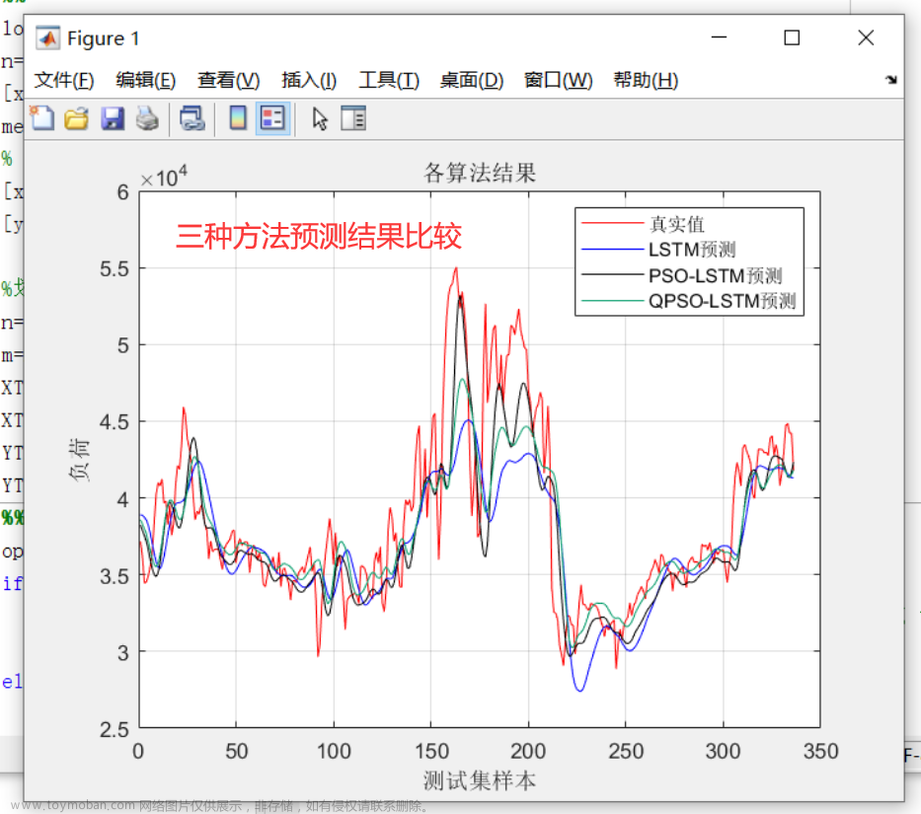Click the MATLAB logo in title bar
Viewport: 921px width, 814px height.
(x=47, y=38)
